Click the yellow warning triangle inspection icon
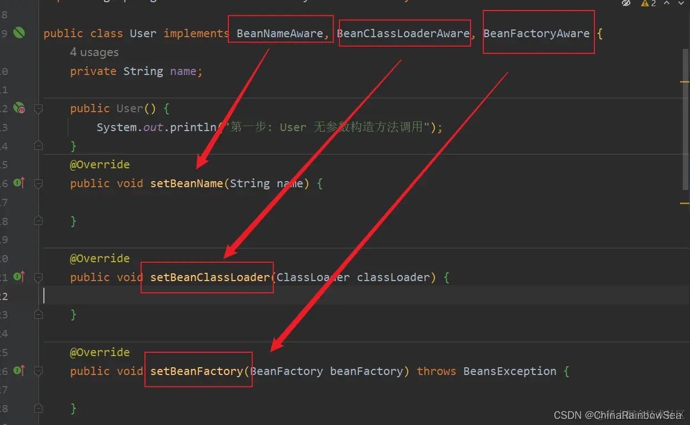This screenshot has width=690, height=425. [644, 3]
